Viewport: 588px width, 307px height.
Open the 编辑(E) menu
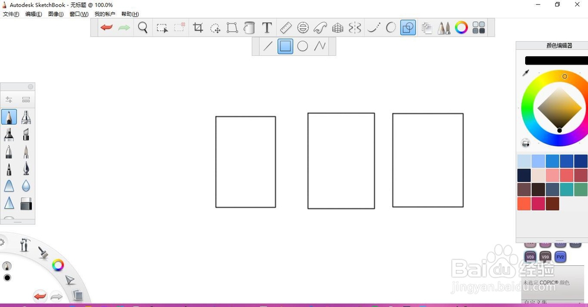click(x=34, y=14)
